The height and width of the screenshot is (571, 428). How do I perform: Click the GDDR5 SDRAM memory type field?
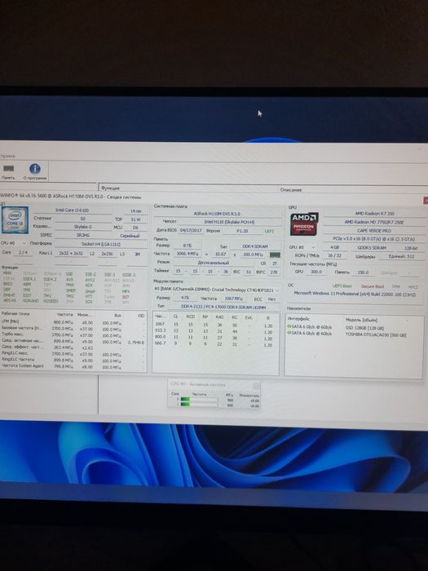tap(372, 248)
